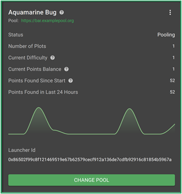
Task: Click the Launcher Id label
Action: pos(22,150)
